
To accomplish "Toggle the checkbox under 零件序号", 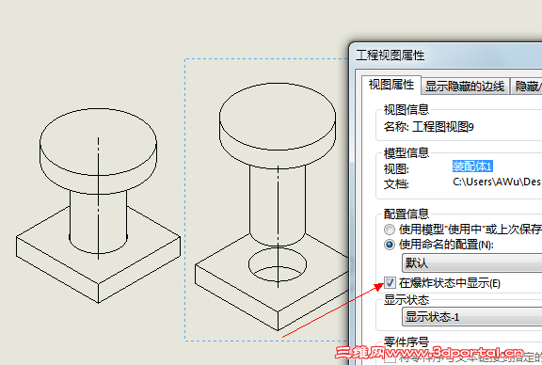I will (390, 358).
